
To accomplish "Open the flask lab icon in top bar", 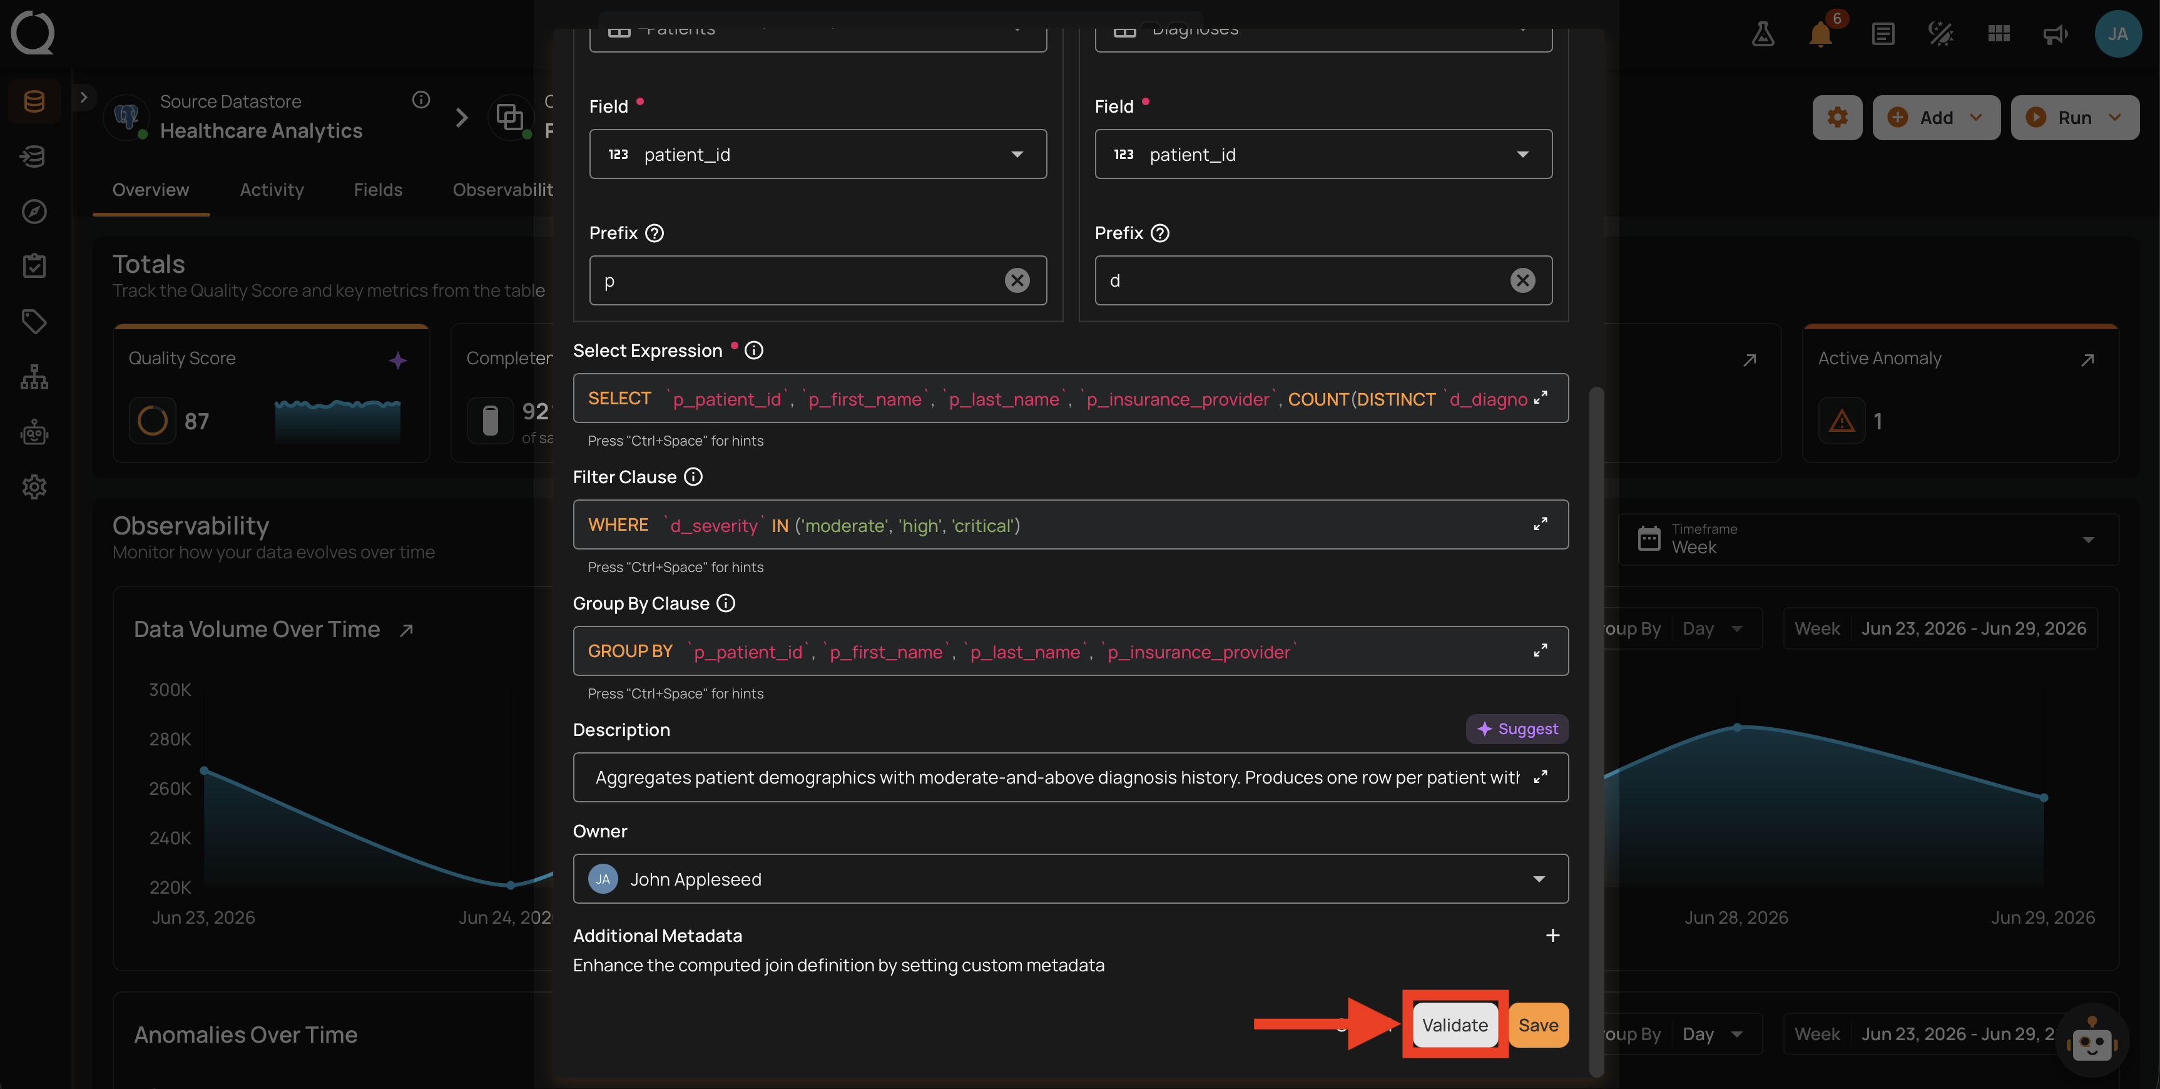I will [1763, 34].
